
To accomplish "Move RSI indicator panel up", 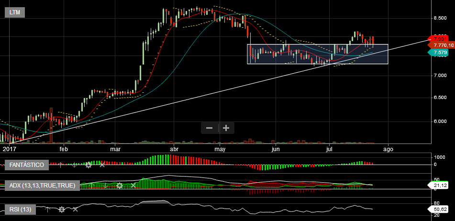I will pos(47,209).
